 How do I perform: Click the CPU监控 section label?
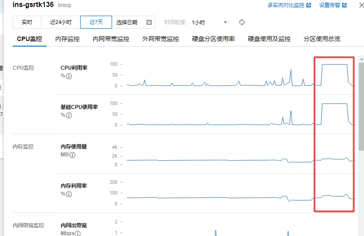click(x=24, y=67)
